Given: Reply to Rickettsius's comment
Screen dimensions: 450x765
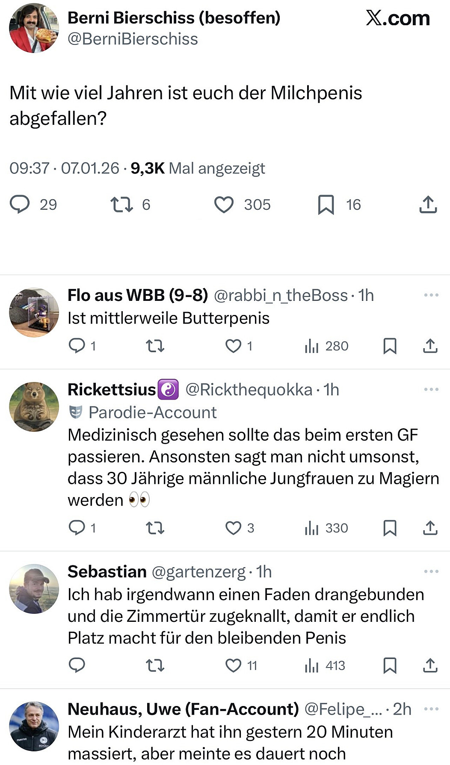Looking at the screenshot, I should pos(77,528).
